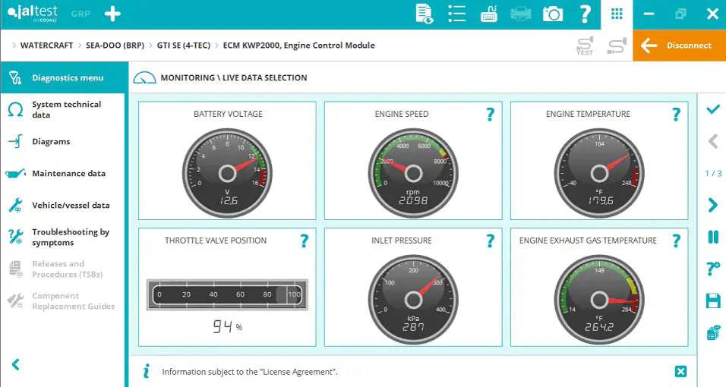
Task: Open Diagnostics menu
Action: (62, 77)
